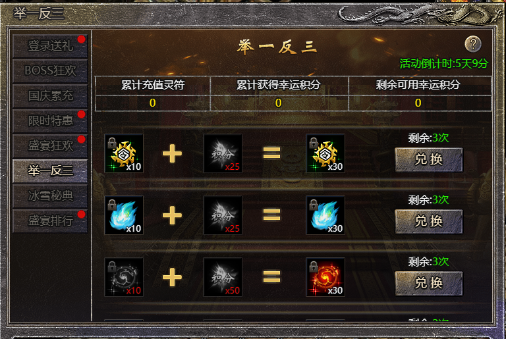Switch to the 限时特惠 tab
506x339 pixels.
click(50, 120)
